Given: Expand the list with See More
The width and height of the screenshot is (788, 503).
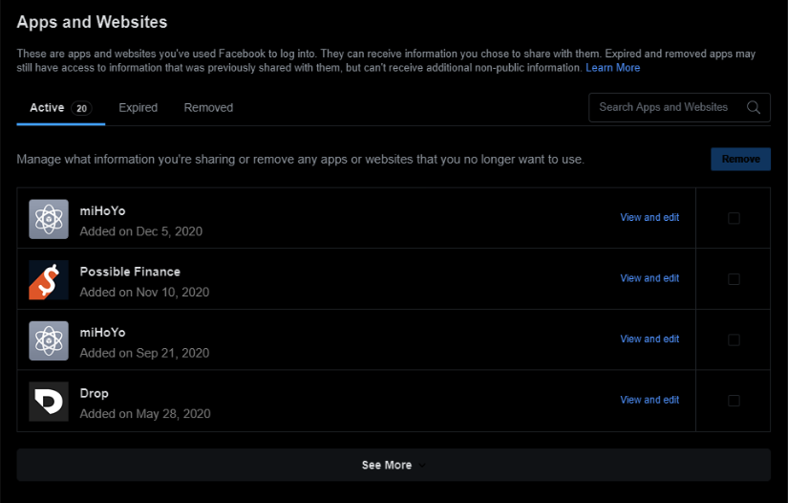Looking at the screenshot, I should point(393,466).
